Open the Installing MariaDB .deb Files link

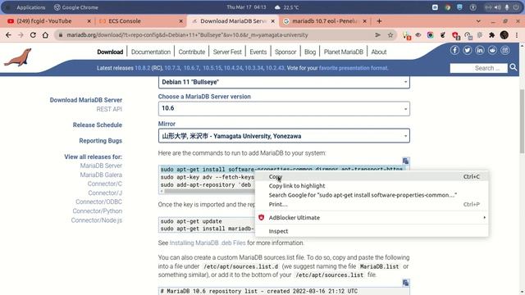coord(208,243)
